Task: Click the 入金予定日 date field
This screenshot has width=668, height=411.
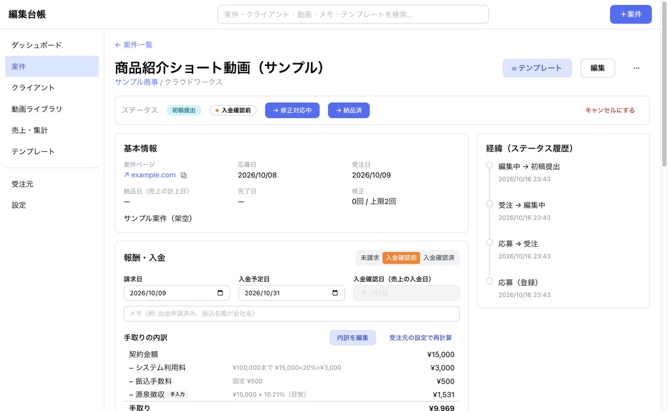Action: pyautogui.click(x=292, y=293)
